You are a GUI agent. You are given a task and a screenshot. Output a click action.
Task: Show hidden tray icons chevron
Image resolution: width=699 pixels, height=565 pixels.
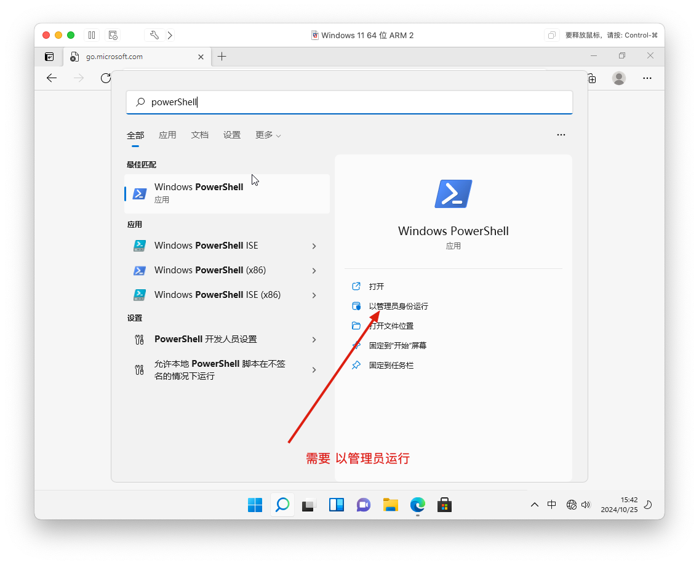click(x=535, y=505)
